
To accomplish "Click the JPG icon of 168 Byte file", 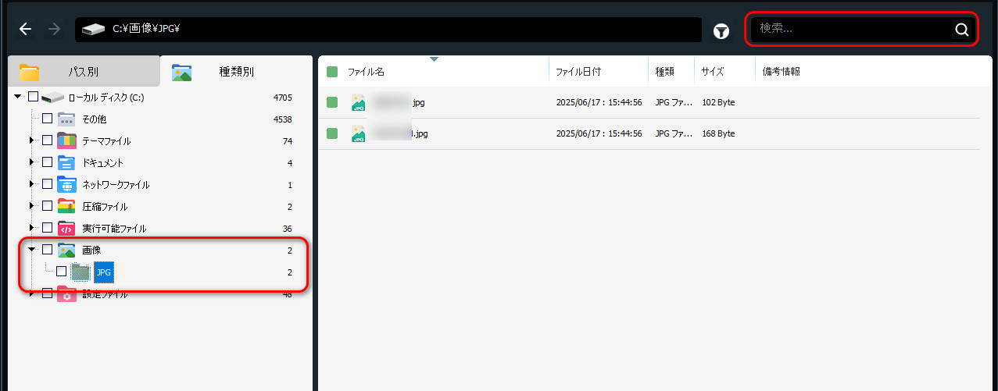I will click(x=359, y=133).
